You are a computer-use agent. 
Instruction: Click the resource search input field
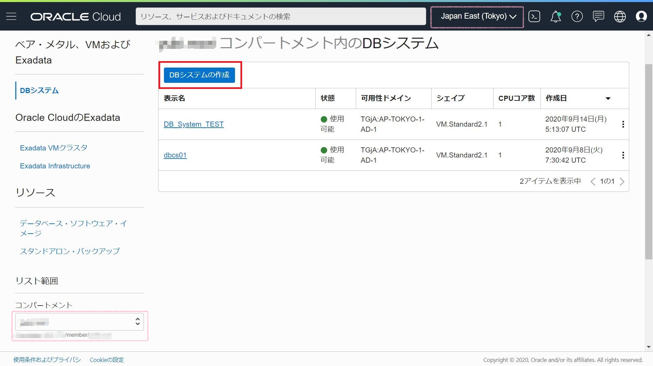click(281, 16)
